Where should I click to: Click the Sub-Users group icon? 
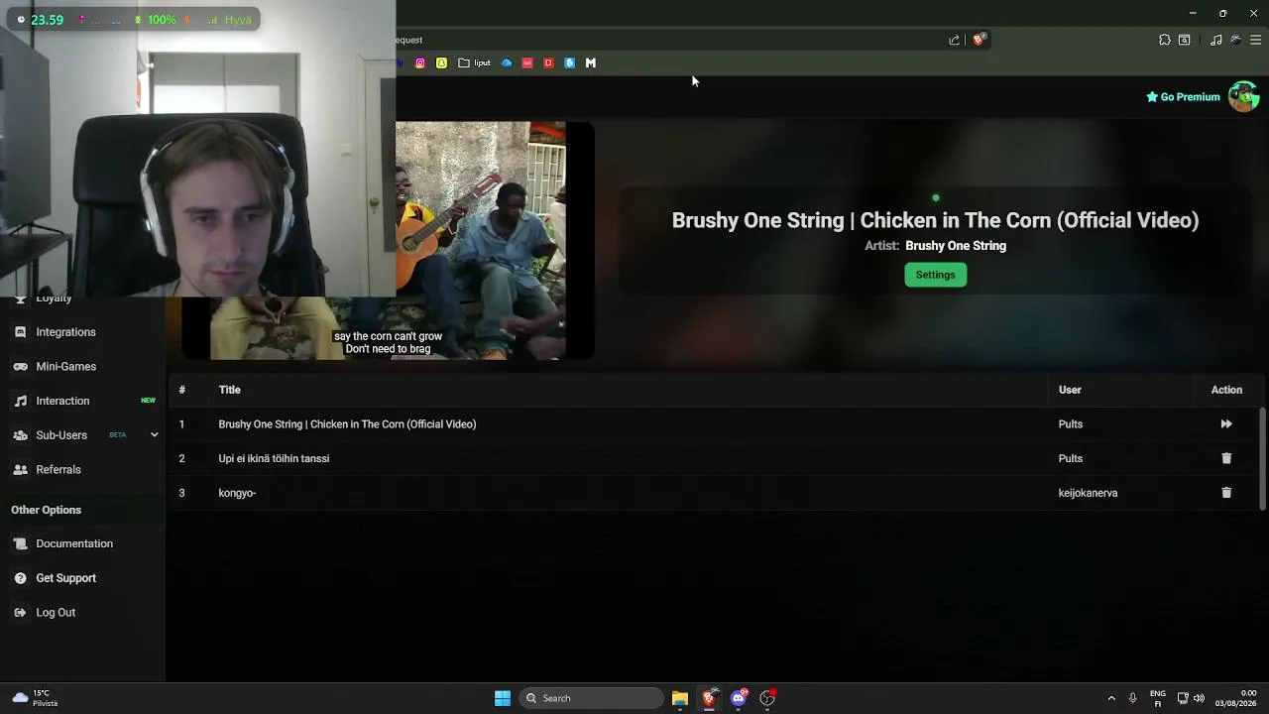point(20,435)
